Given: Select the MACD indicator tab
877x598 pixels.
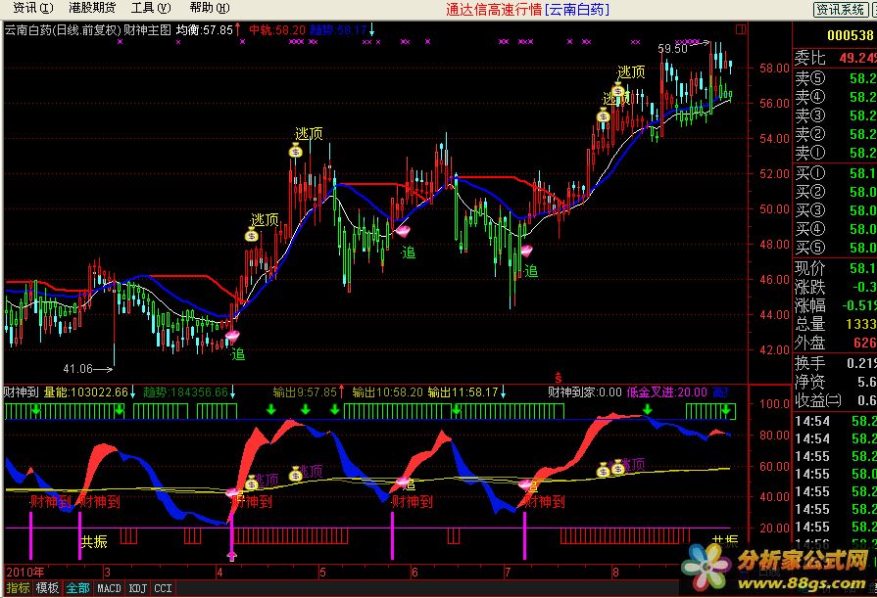Looking at the screenshot, I should coord(109,588).
